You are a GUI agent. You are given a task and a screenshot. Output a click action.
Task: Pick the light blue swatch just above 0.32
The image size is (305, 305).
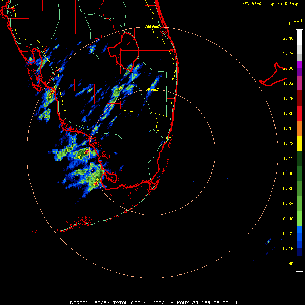pos(299,230)
